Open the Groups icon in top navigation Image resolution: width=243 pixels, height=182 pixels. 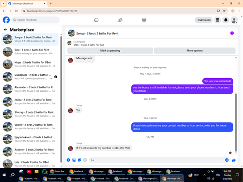(144, 20)
